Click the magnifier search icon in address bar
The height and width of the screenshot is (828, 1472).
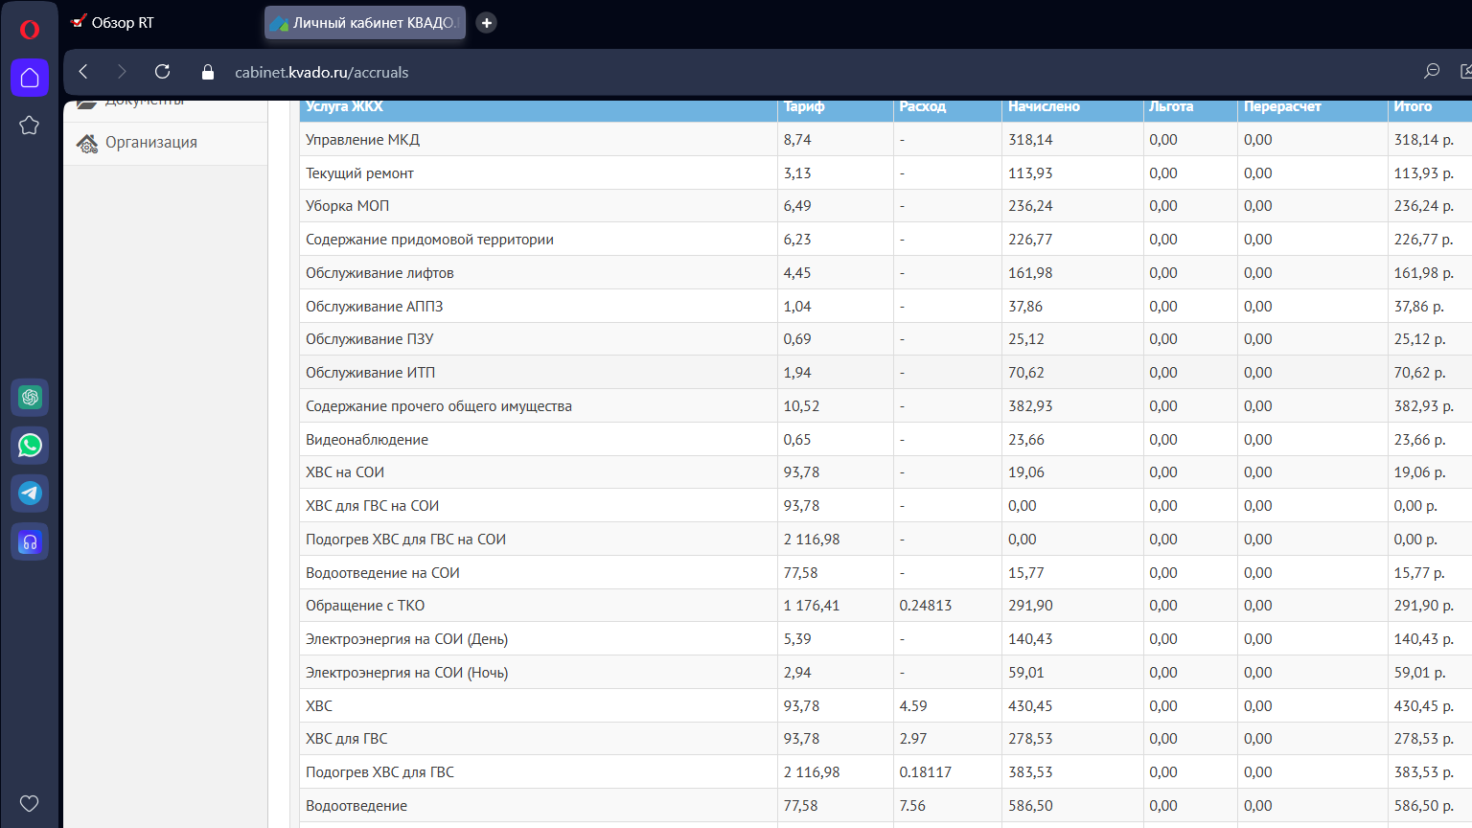pyautogui.click(x=1432, y=72)
